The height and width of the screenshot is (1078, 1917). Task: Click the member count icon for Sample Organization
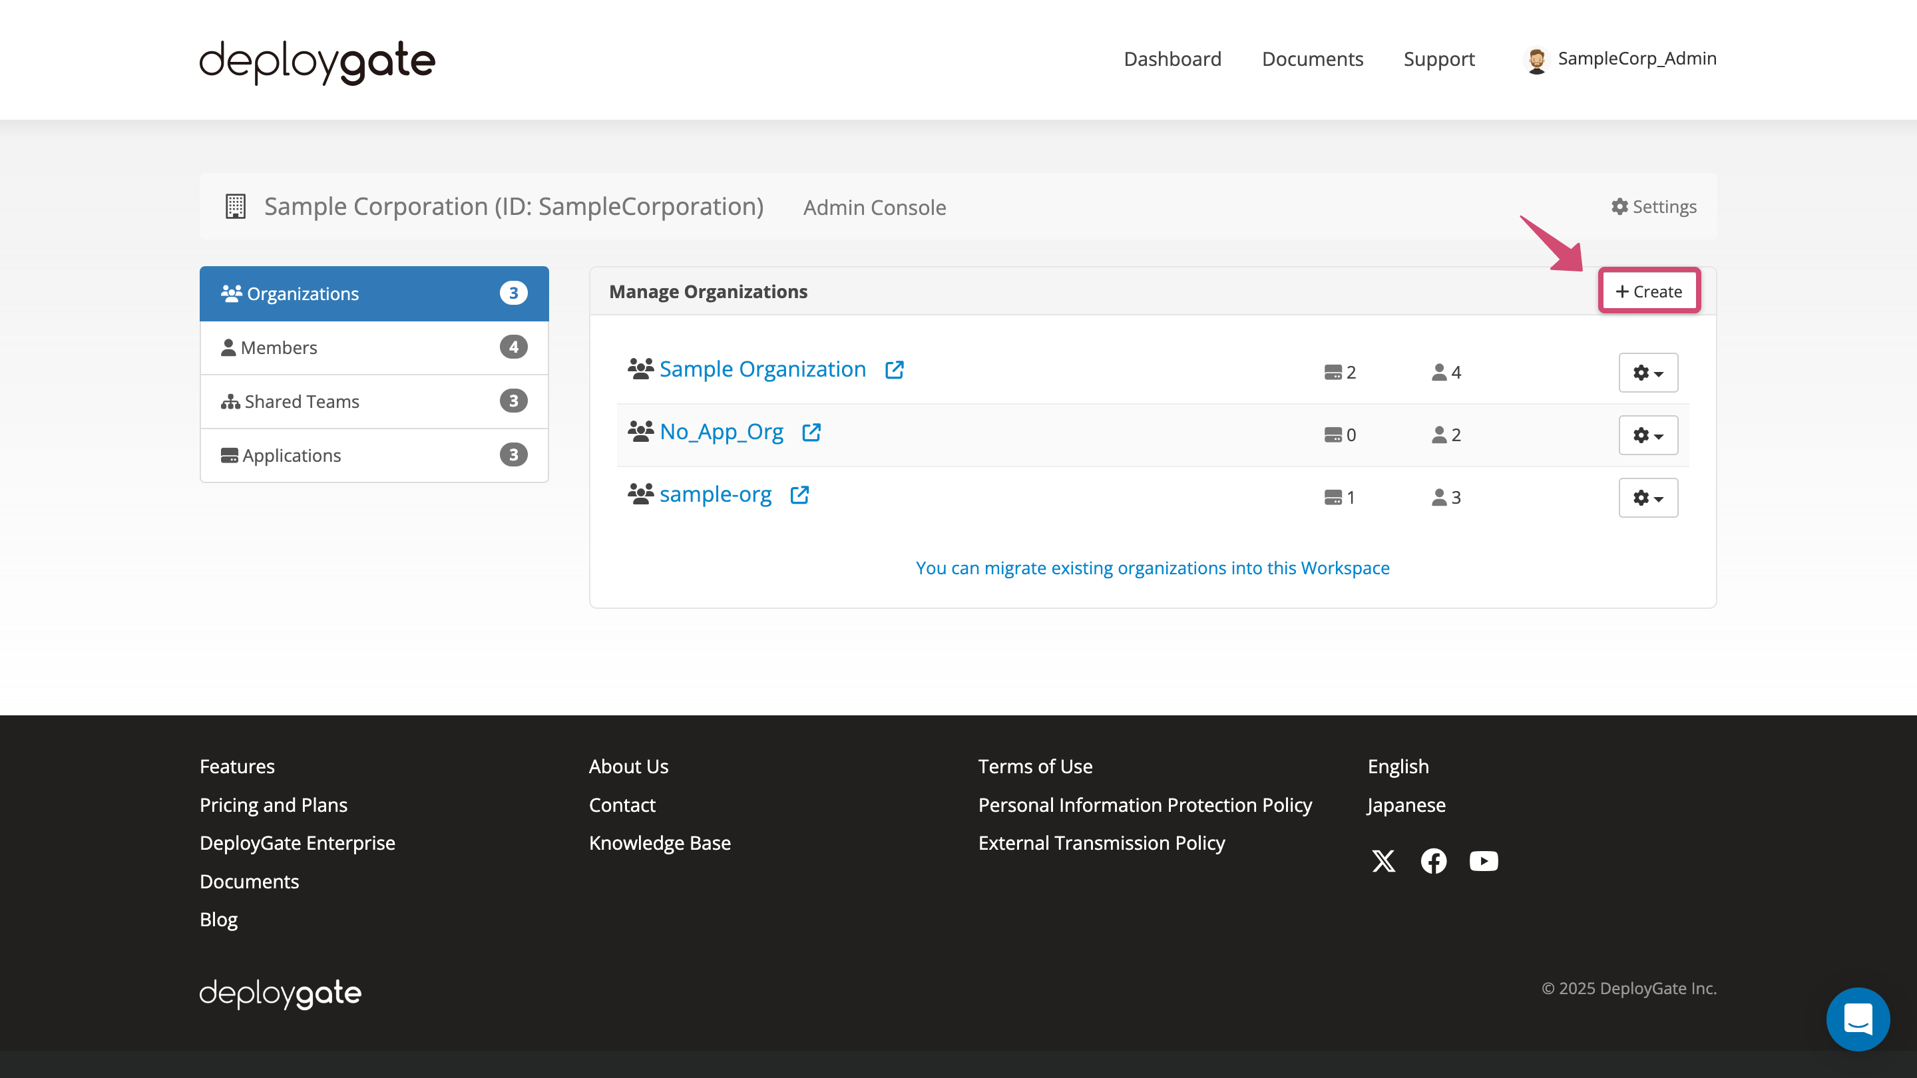coord(1439,372)
